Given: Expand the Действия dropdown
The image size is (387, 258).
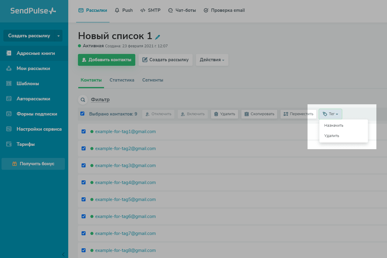Looking at the screenshot, I should tap(212, 60).
